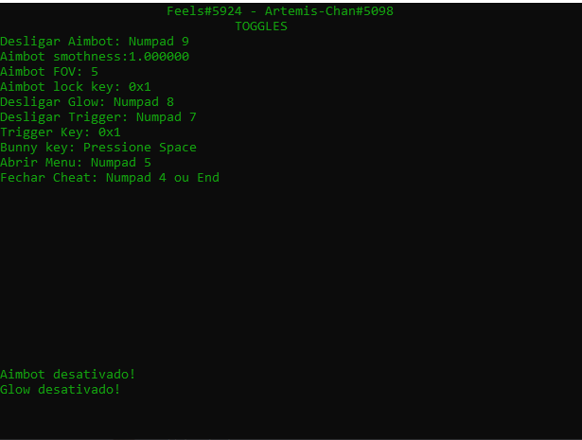Screen dimensions: 582x440
Task: Select the Abrir Menu: Numpad 5 line
Action: (76, 163)
